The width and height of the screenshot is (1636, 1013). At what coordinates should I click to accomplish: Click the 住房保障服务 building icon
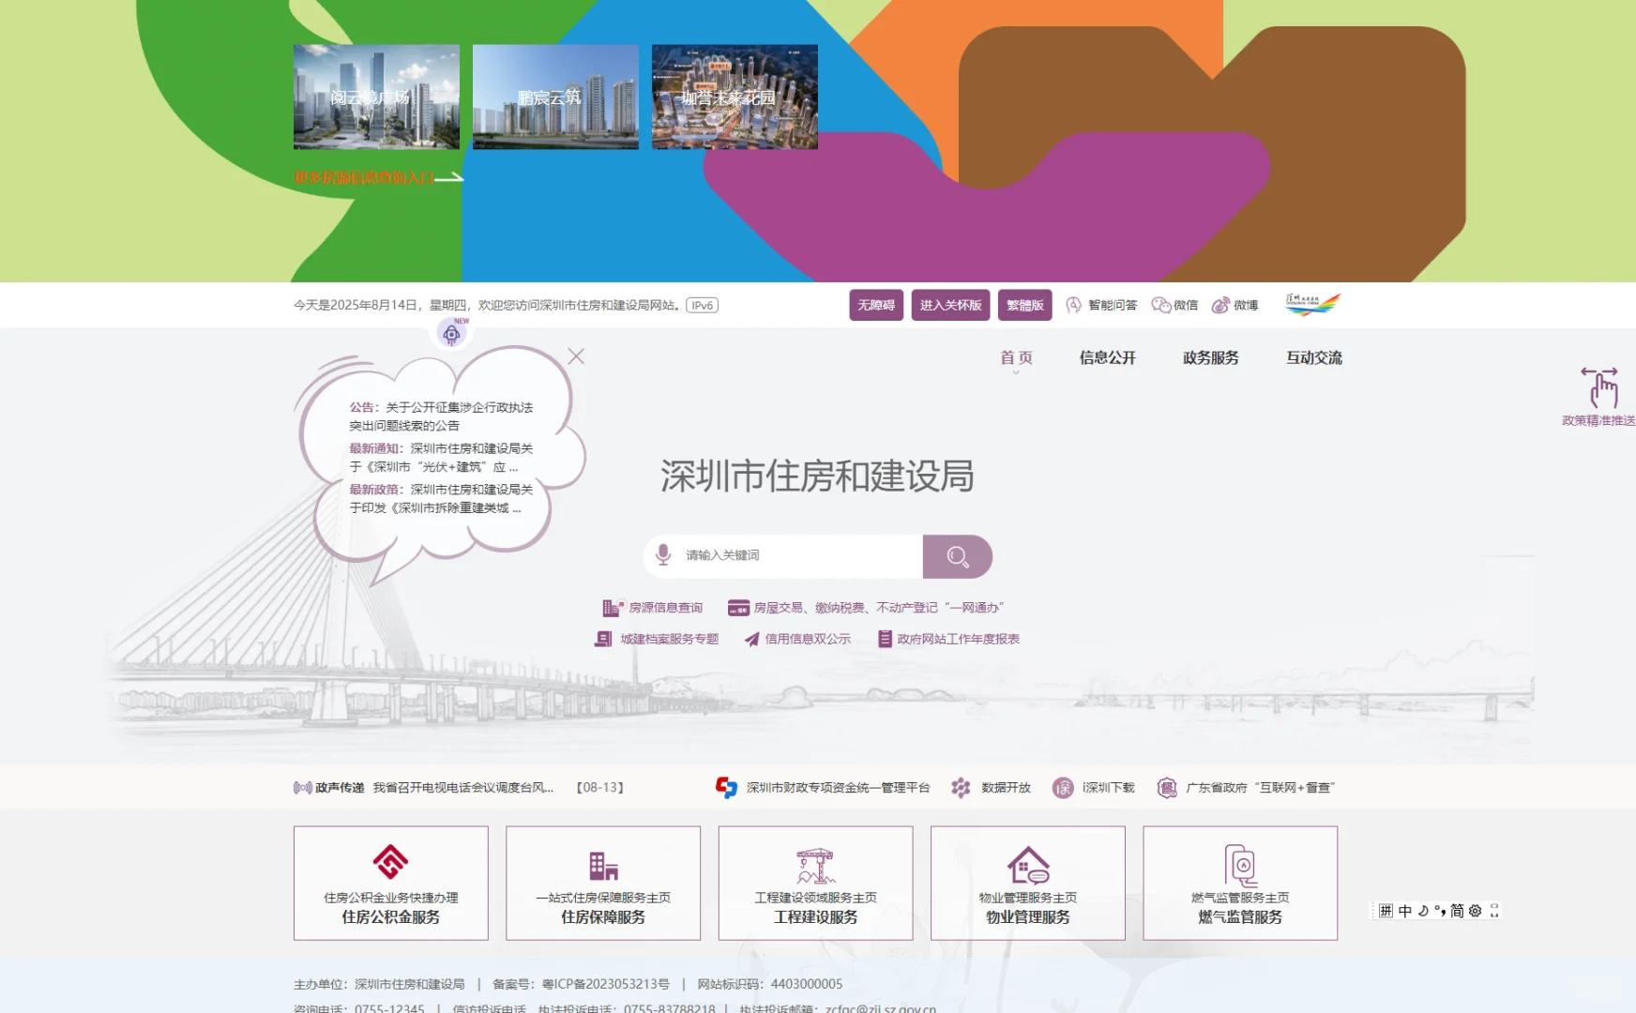coord(603,866)
